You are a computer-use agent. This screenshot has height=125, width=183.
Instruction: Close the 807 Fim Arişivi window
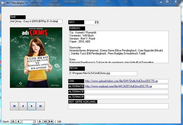176,2
